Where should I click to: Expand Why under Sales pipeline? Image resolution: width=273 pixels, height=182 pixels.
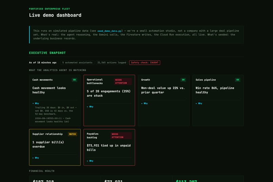click(x=199, y=103)
